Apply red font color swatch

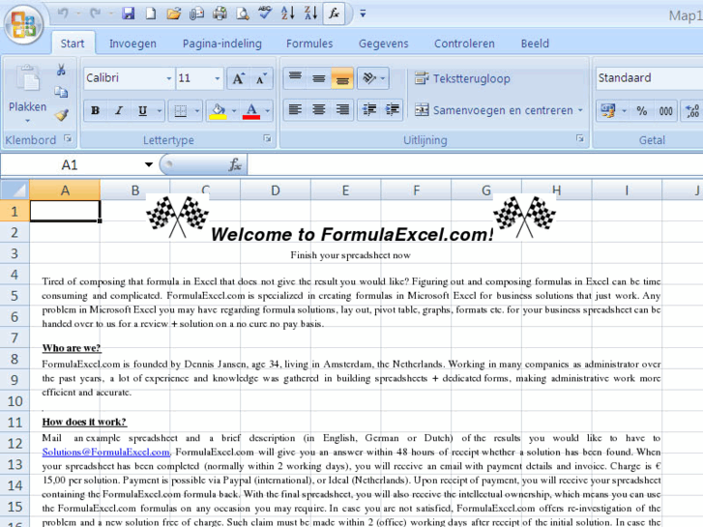[251, 111]
